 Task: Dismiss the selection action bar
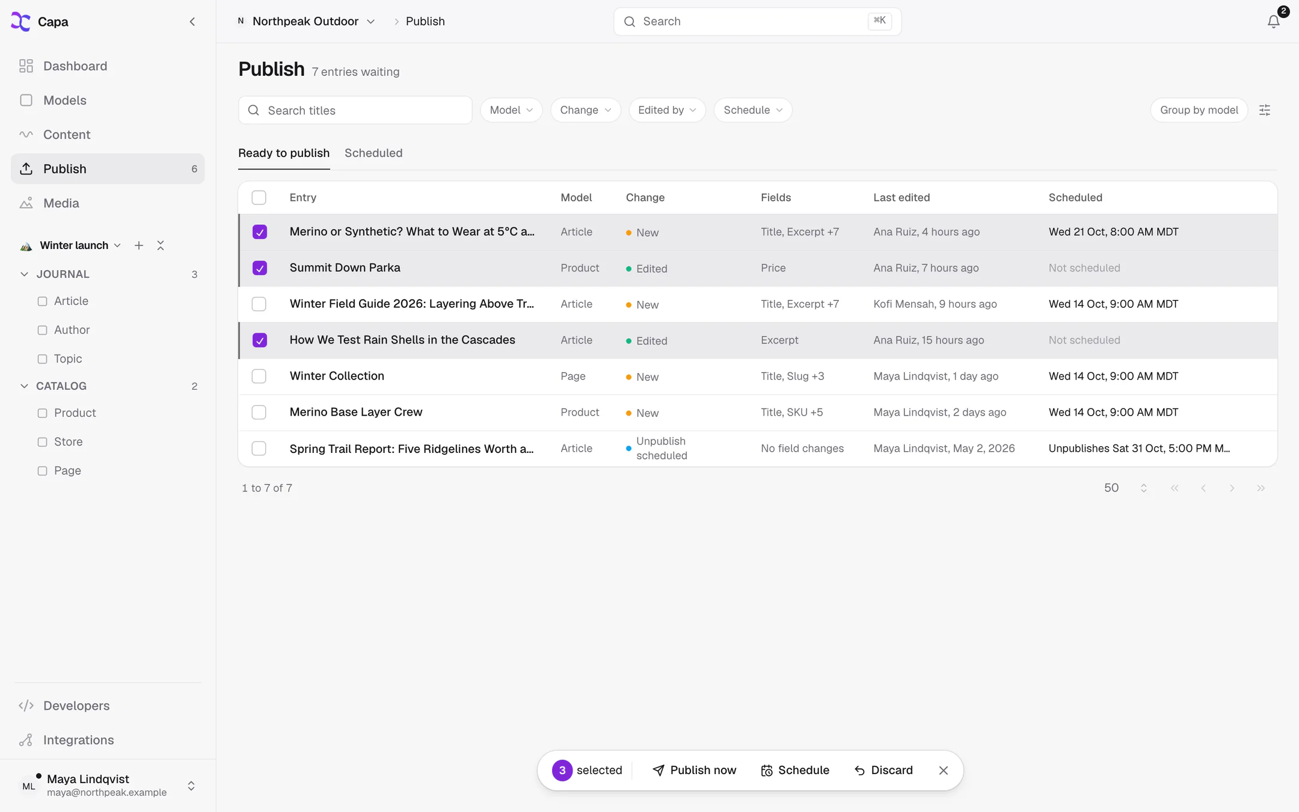[x=944, y=770]
